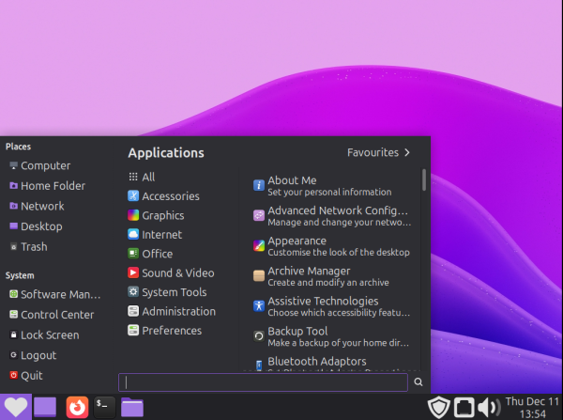Focus the application search field
Viewport: 563px width, 420px height.
pos(263,382)
